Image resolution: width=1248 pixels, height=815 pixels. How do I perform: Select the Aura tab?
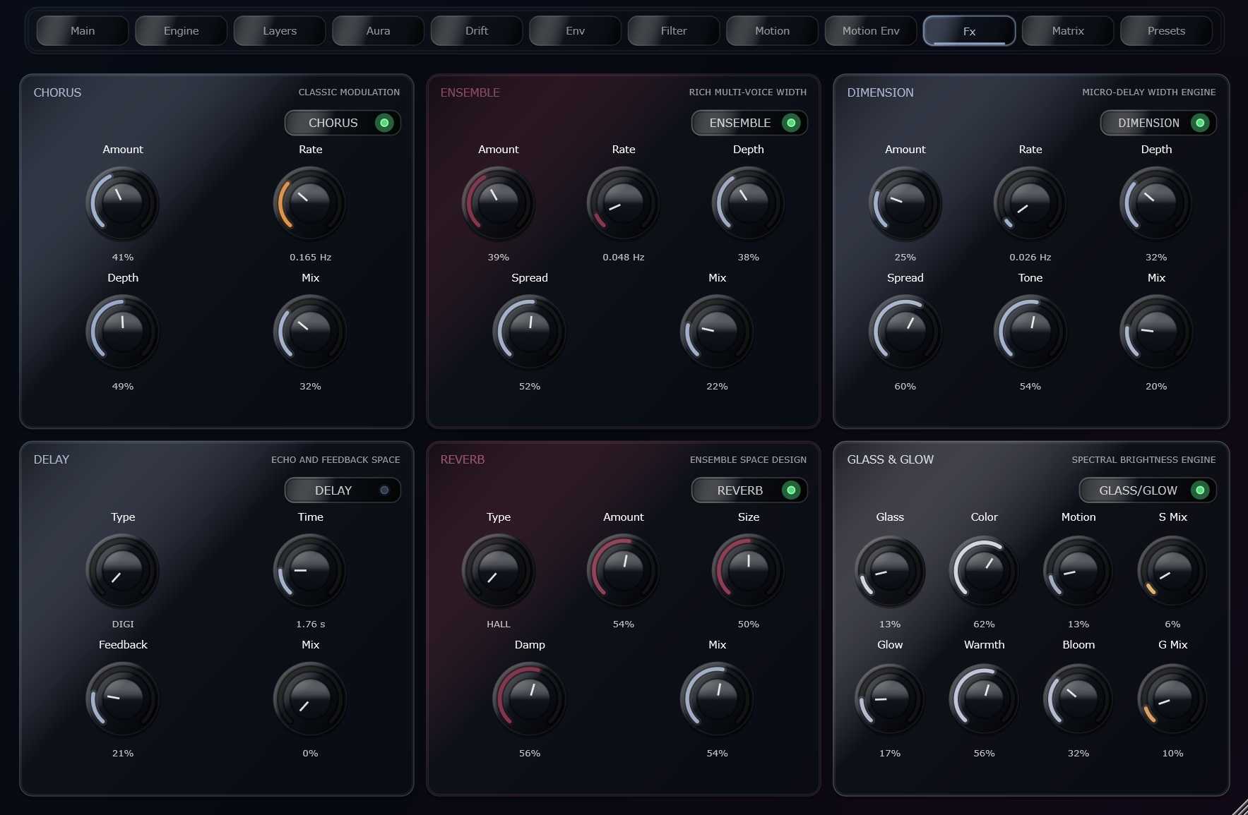[378, 31]
